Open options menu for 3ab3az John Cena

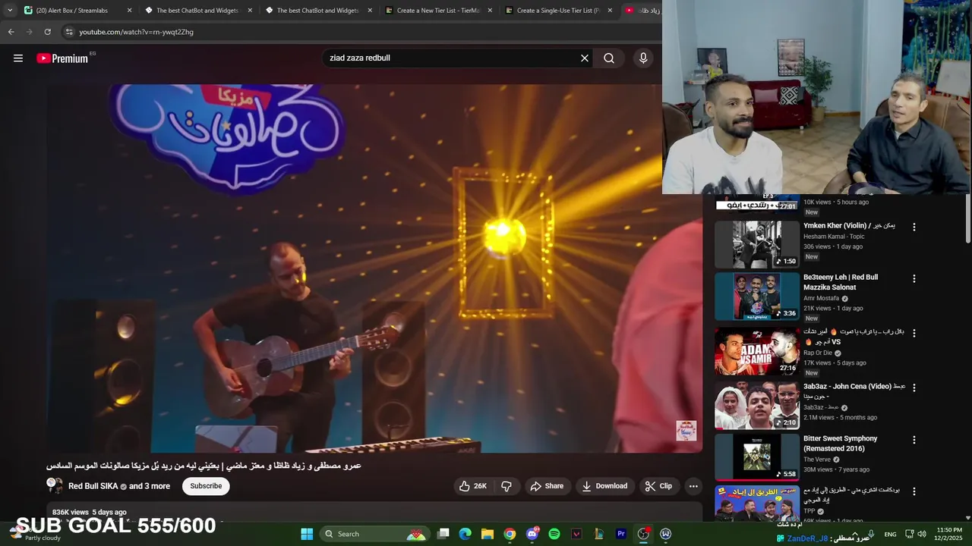(x=914, y=388)
